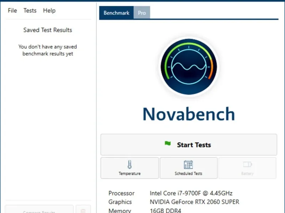This screenshot has height=213, width=285.
Task: Click the Compare Results button
Action: 39,209
